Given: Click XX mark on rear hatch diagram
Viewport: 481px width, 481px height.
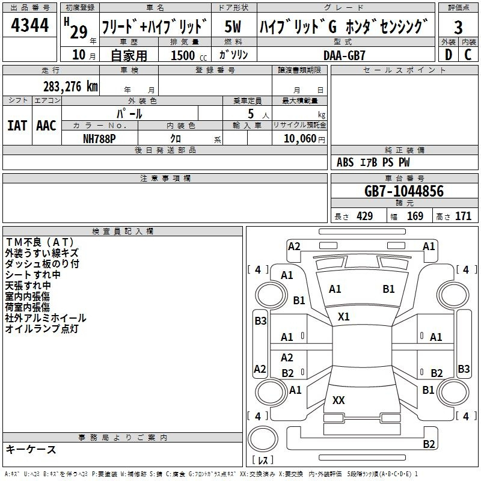Looking at the screenshot, I should click(x=339, y=400).
